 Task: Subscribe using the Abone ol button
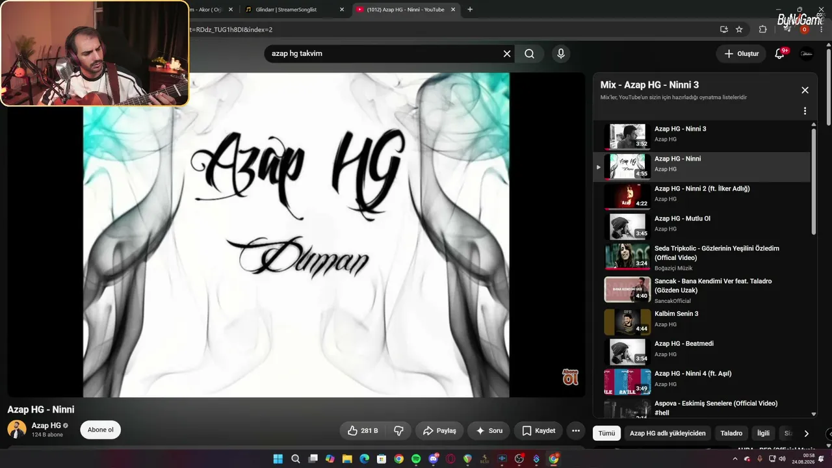pyautogui.click(x=101, y=430)
